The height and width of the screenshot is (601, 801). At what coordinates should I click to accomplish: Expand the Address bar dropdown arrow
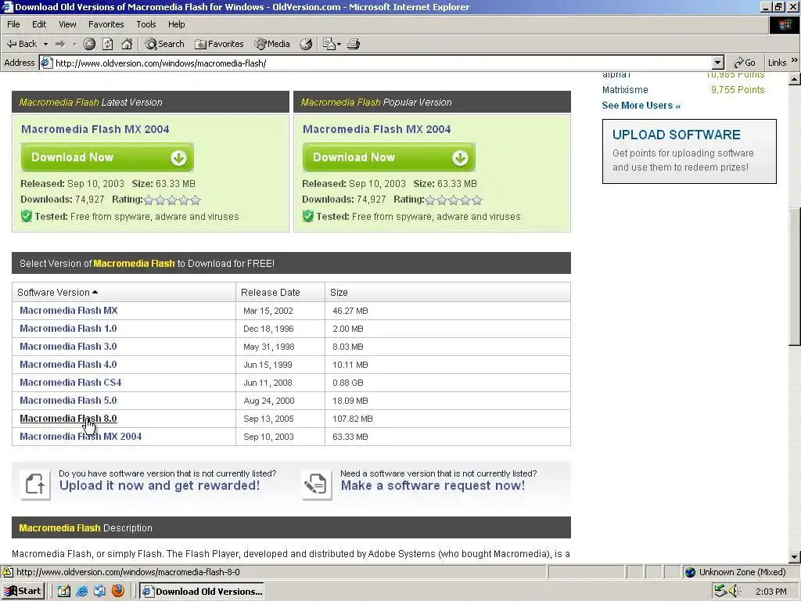(x=718, y=63)
